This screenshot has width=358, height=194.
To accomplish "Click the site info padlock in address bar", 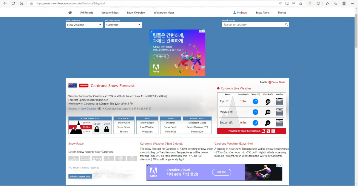I will [32, 3].
